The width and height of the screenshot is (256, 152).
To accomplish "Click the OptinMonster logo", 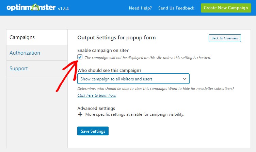I will (x=31, y=7).
